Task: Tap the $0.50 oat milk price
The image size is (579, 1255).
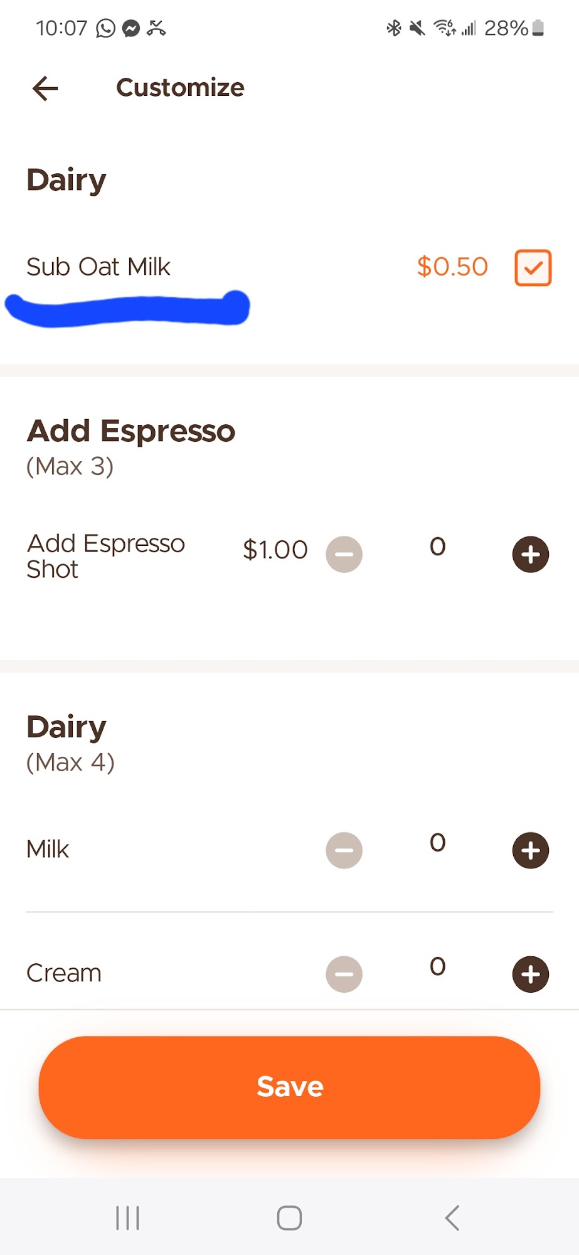Action: [x=452, y=267]
